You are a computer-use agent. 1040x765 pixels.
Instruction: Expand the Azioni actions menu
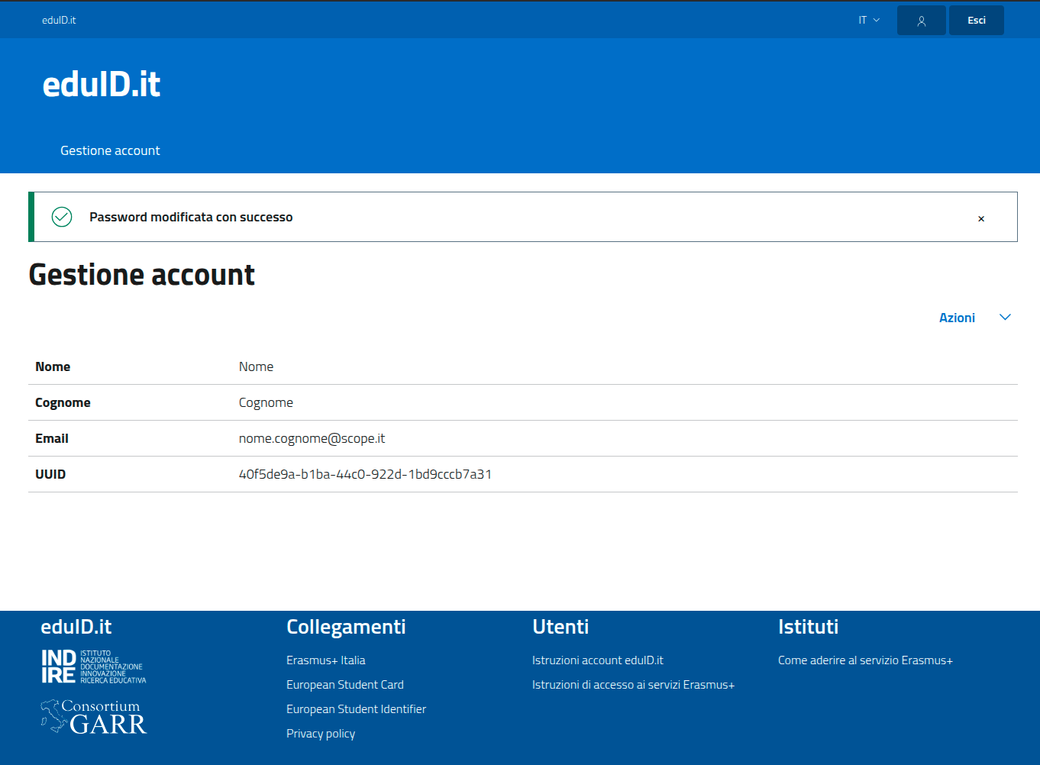957,318
